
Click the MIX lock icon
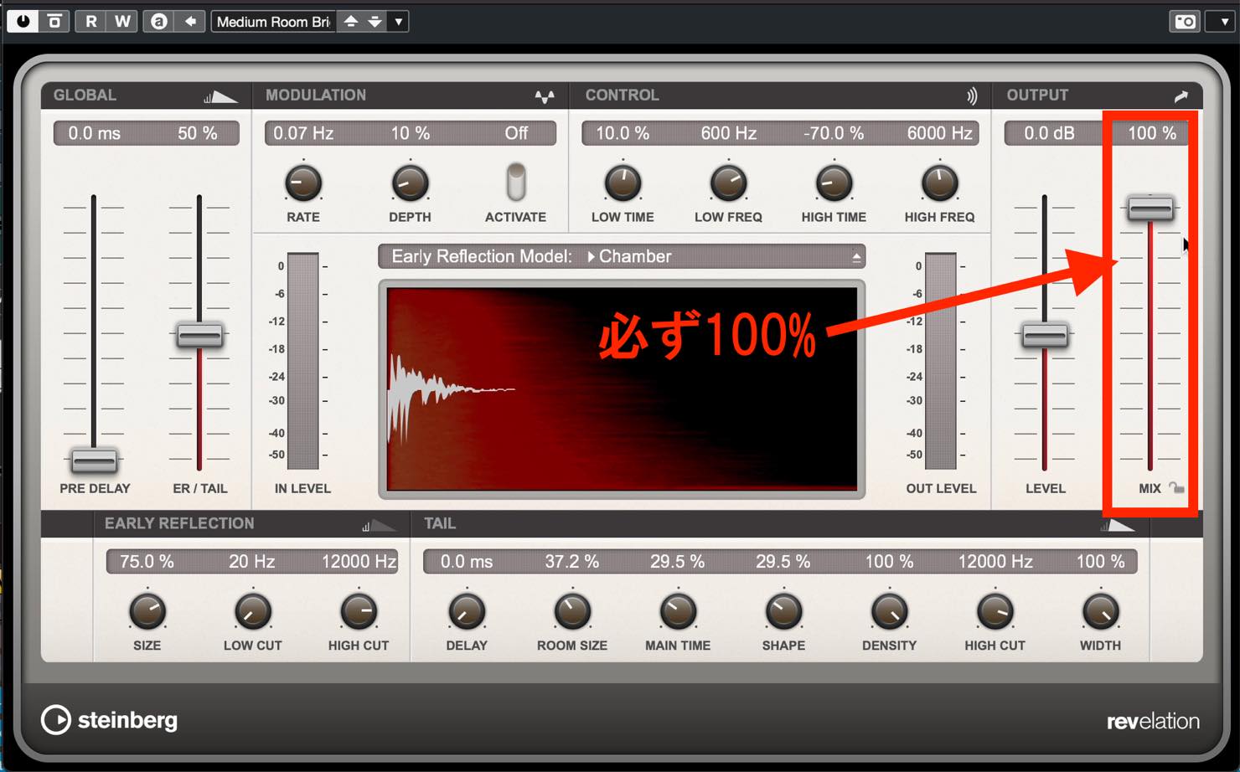pyautogui.click(x=1177, y=488)
